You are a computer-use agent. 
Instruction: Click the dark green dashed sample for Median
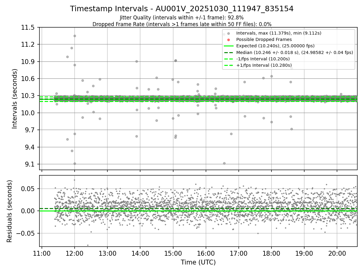229,52
